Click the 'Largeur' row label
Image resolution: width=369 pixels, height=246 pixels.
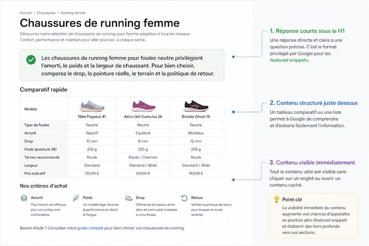click(x=31, y=166)
